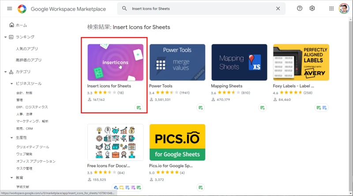
Task: Click Sheets compatibility icon on Power Tools card
Action: pyautogui.click(x=201, y=107)
